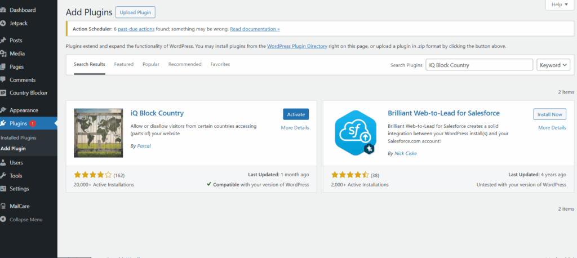Click the Posts pushpin icon

[x=3, y=40]
